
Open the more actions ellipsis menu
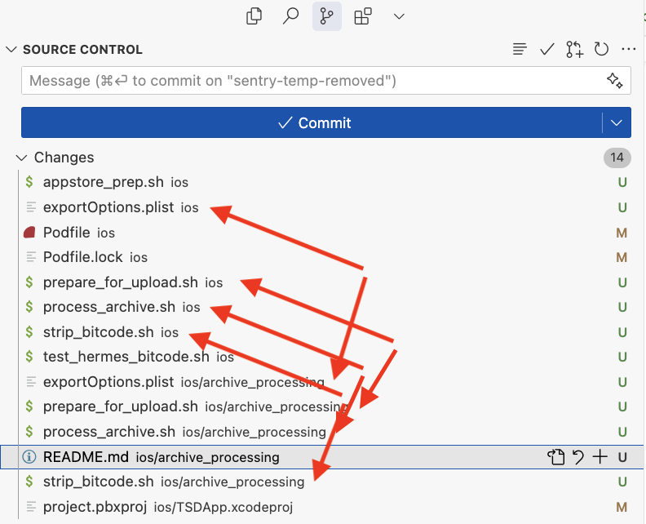(x=628, y=49)
